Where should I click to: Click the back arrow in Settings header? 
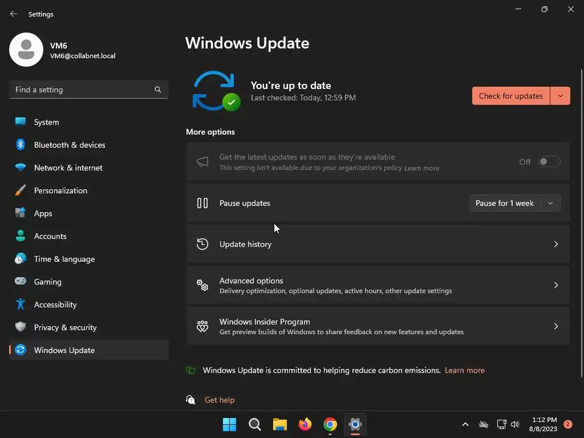[x=14, y=14]
